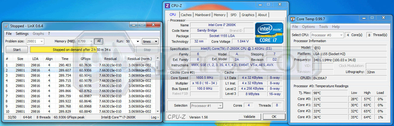This screenshot has width=394, height=126.
Task: Click the Tj. Max value 98°C
Action: (x=329, y=93)
